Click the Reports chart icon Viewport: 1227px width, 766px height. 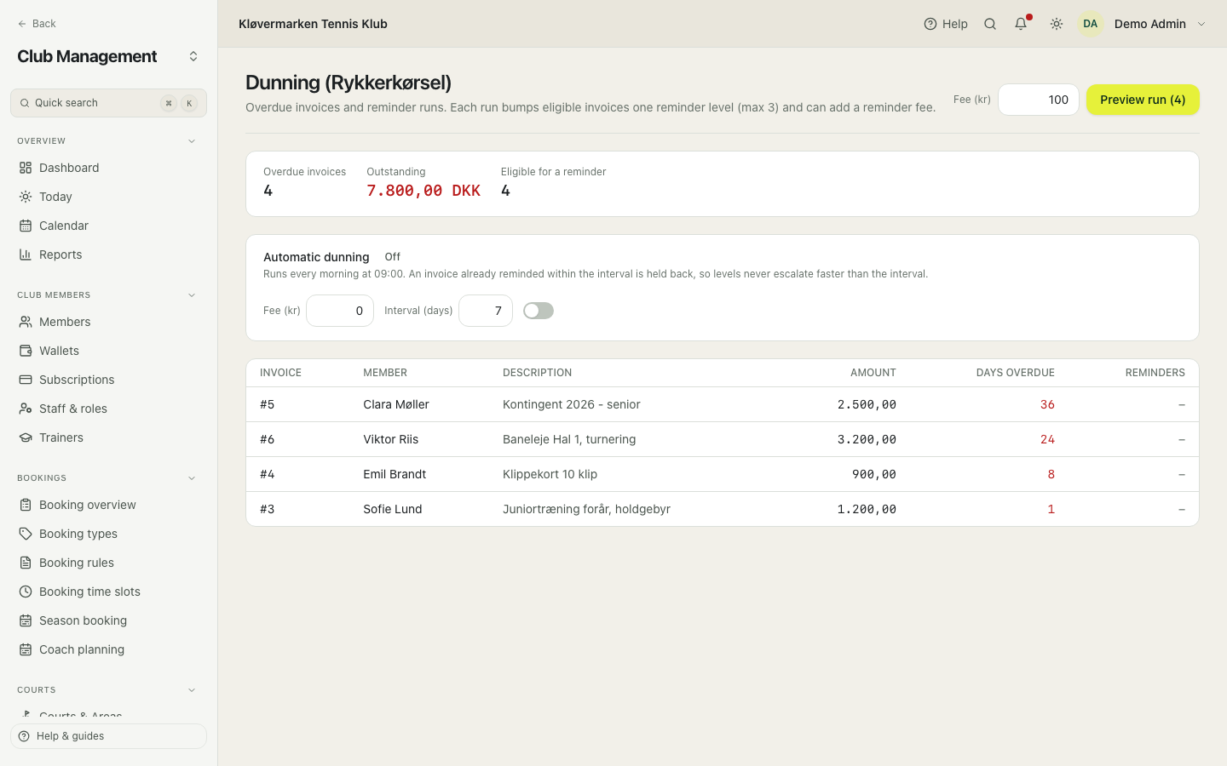coord(26,254)
